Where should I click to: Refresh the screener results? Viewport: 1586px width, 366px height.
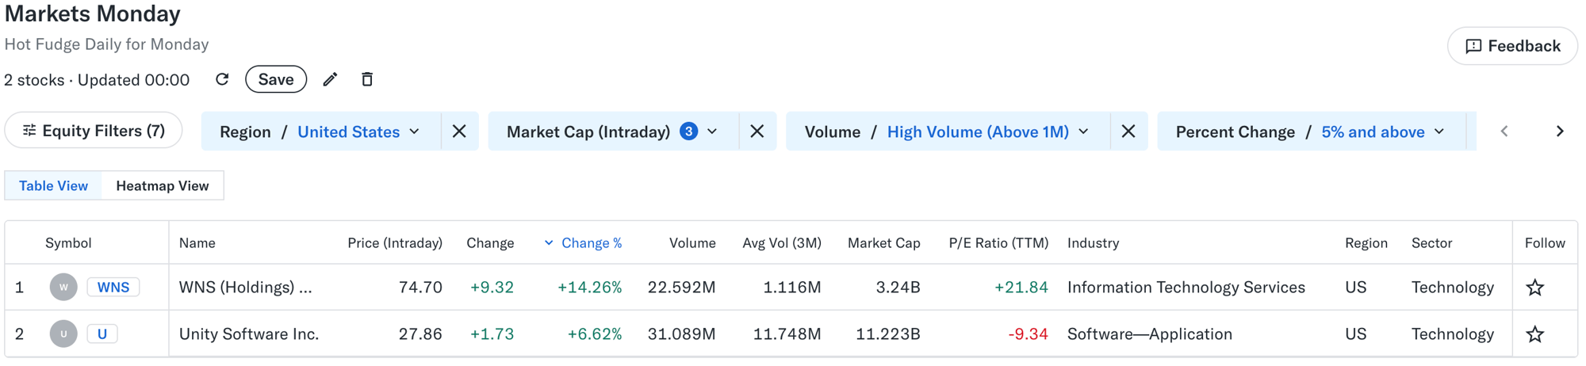click(x=222, y=79)
